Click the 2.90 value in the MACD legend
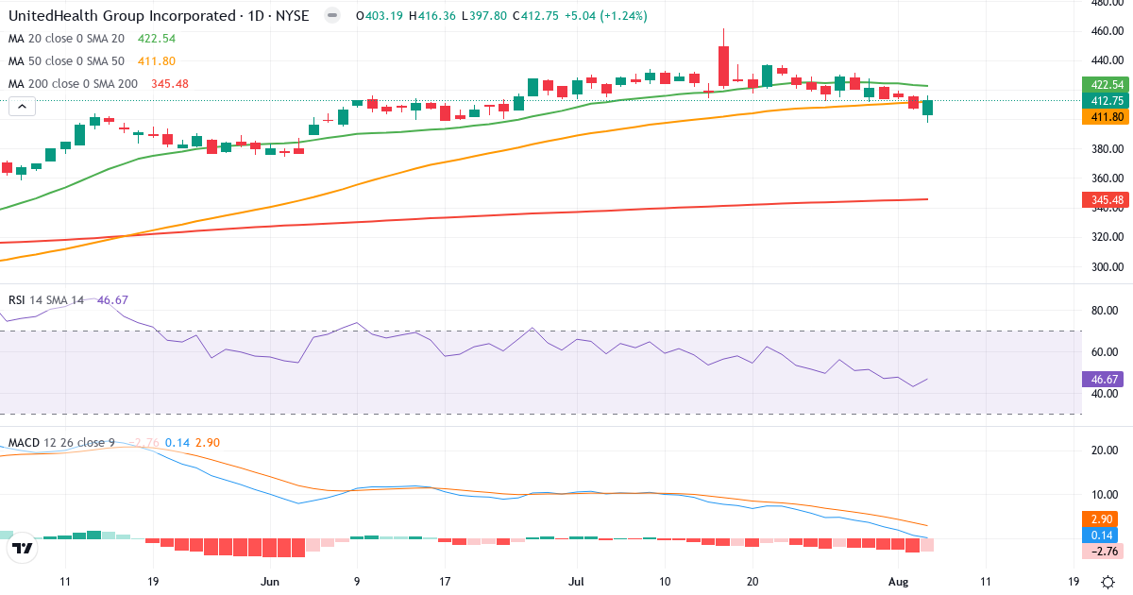This screenshot has width=1133, height=595. coord(208,442)
